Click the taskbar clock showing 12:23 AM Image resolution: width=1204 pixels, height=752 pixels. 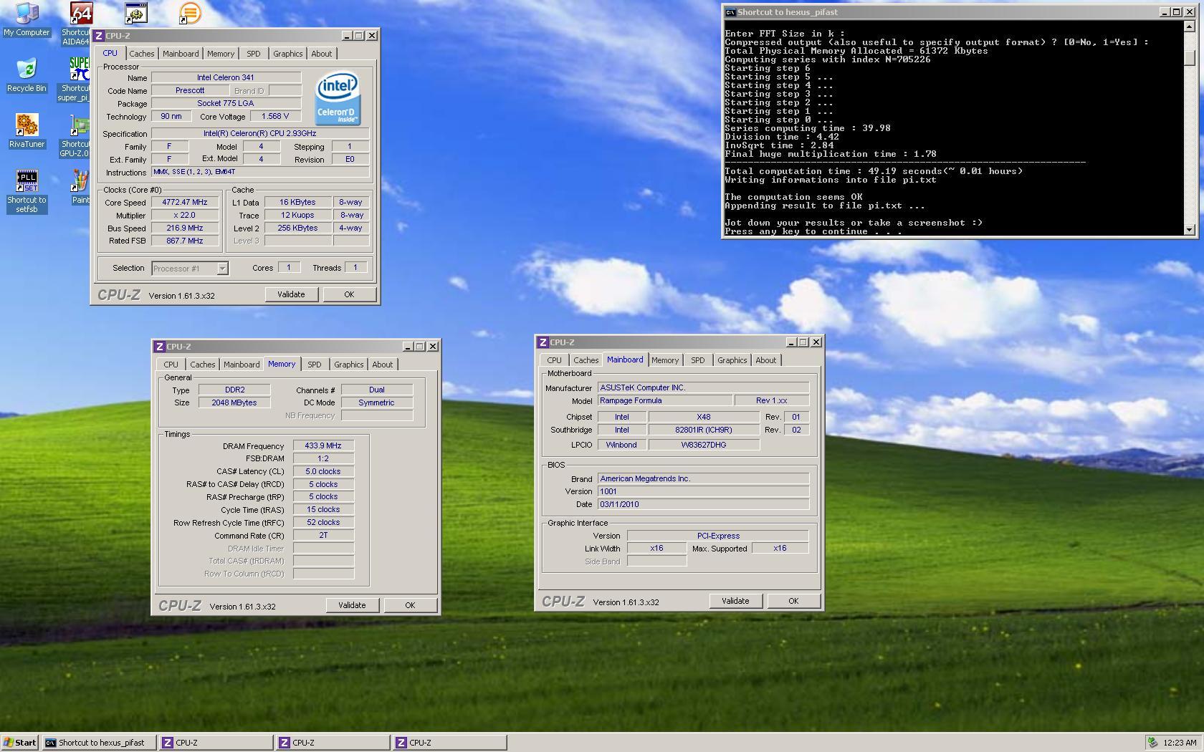tap(1179, 743)
